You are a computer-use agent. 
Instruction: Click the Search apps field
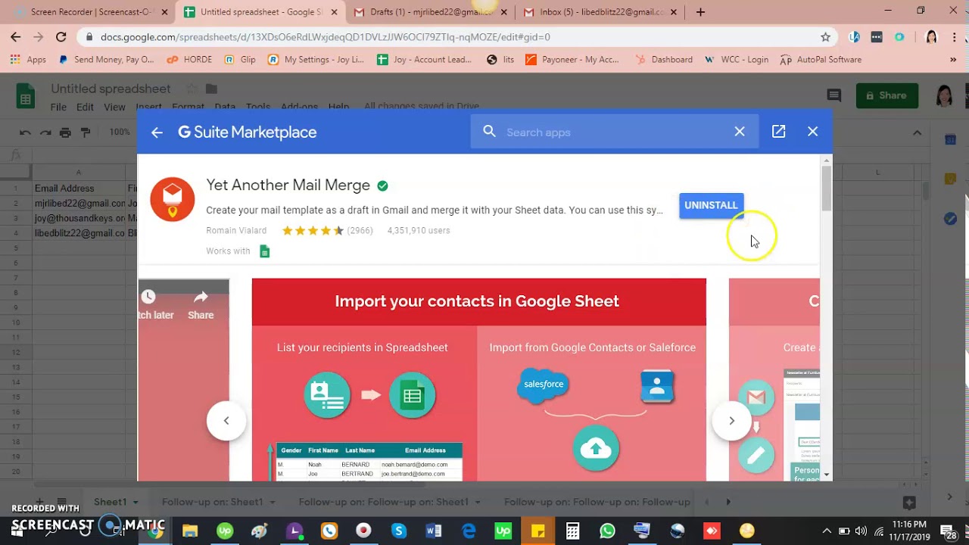(x=614, y=132)
